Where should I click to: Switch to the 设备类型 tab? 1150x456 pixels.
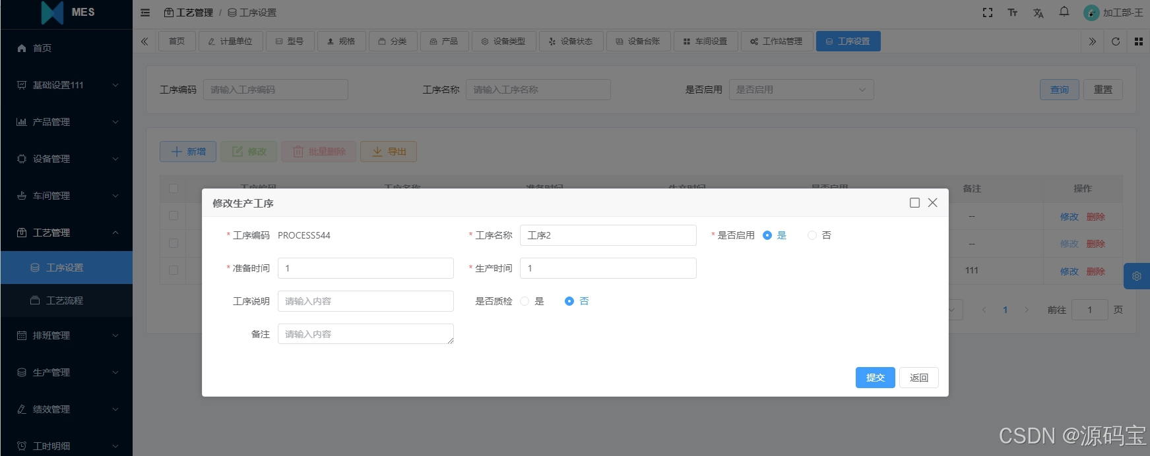503,42
